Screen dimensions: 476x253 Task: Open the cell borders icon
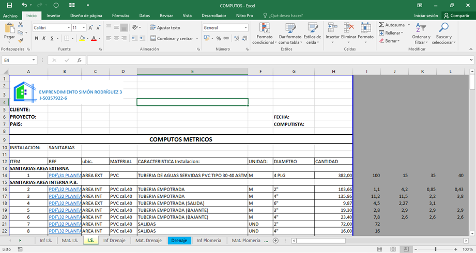click(x=67, y=38)
